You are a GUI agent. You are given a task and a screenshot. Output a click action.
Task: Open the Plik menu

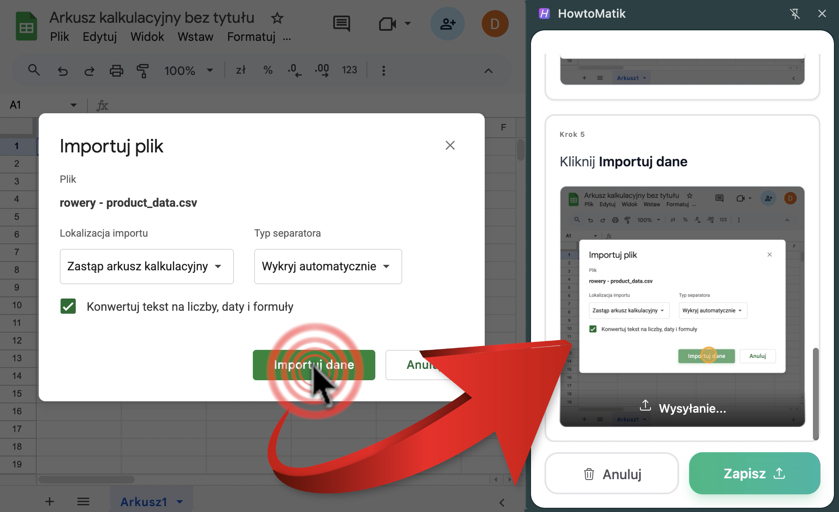click(x=59, y=37)
